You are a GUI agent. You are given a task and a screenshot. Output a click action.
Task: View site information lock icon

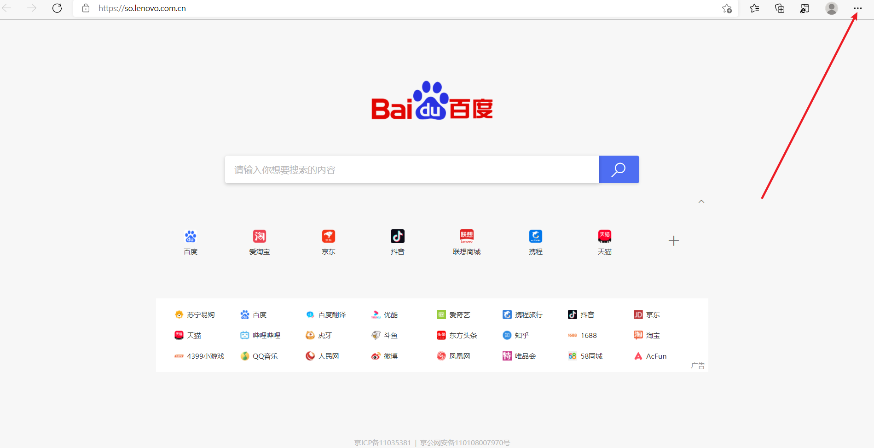tap(86, 8)
